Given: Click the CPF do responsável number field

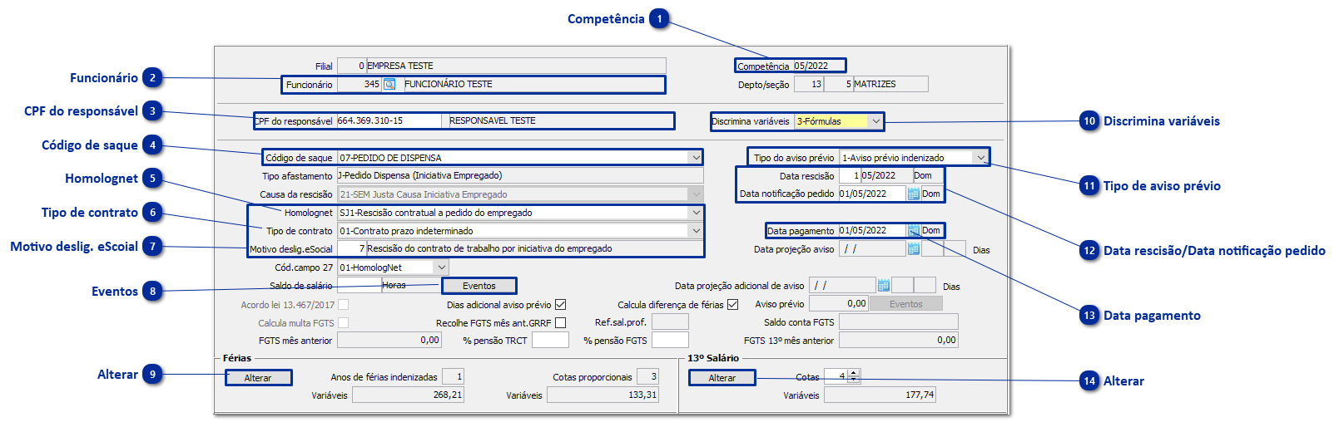Looking at the screenshot, I should [389, 120].
